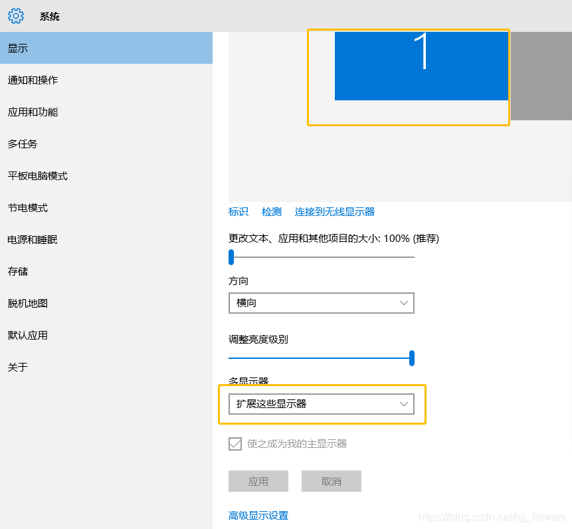Click the 调整亮度级别 brightness slider
This screenshot has height=529, width=572.
[322, 358]
